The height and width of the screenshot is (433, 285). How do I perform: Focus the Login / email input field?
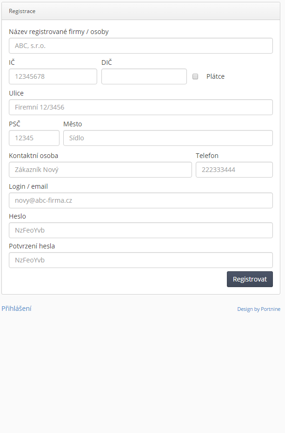tap(141, 200)
